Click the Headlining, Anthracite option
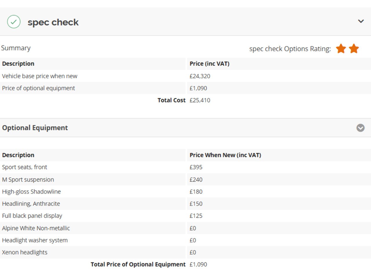Image resolution: width=371 pixels, height=278 pixels. point(31,204)
